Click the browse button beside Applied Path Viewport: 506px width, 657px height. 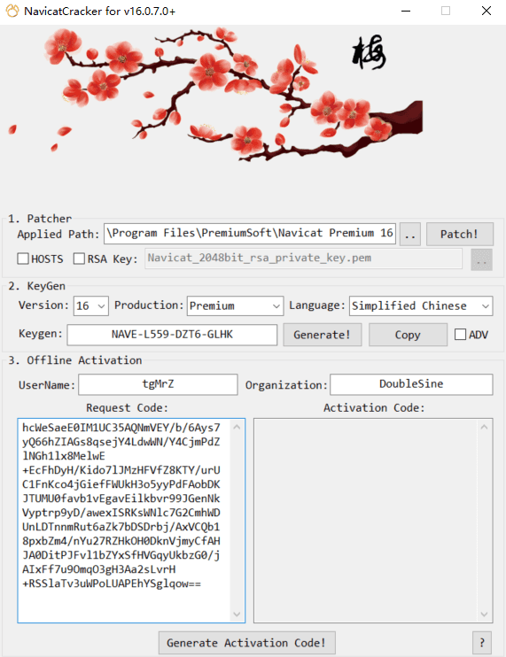410,235
